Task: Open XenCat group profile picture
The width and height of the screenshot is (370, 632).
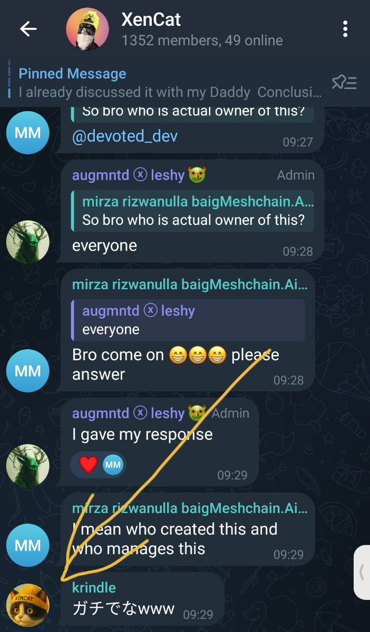Action: pyautogui.click(x=87, y=29)
